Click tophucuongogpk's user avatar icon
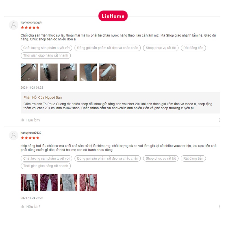 14,25
